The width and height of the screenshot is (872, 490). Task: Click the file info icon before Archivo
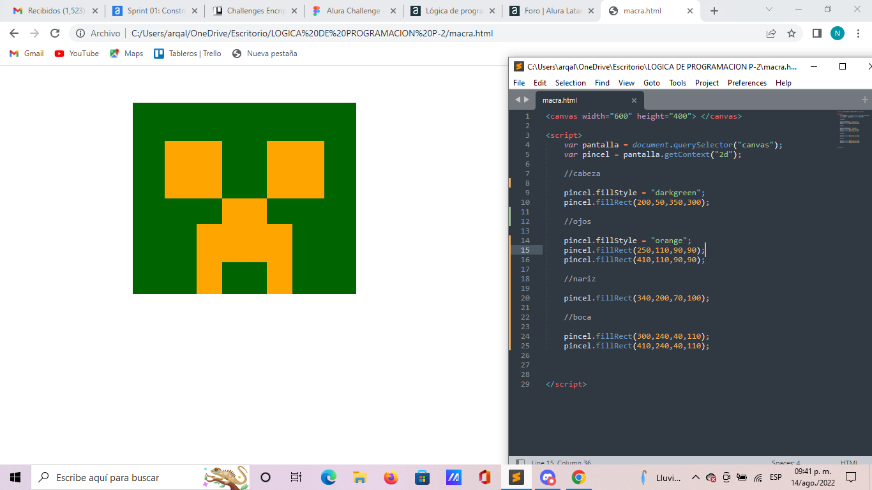click(80, 33)
